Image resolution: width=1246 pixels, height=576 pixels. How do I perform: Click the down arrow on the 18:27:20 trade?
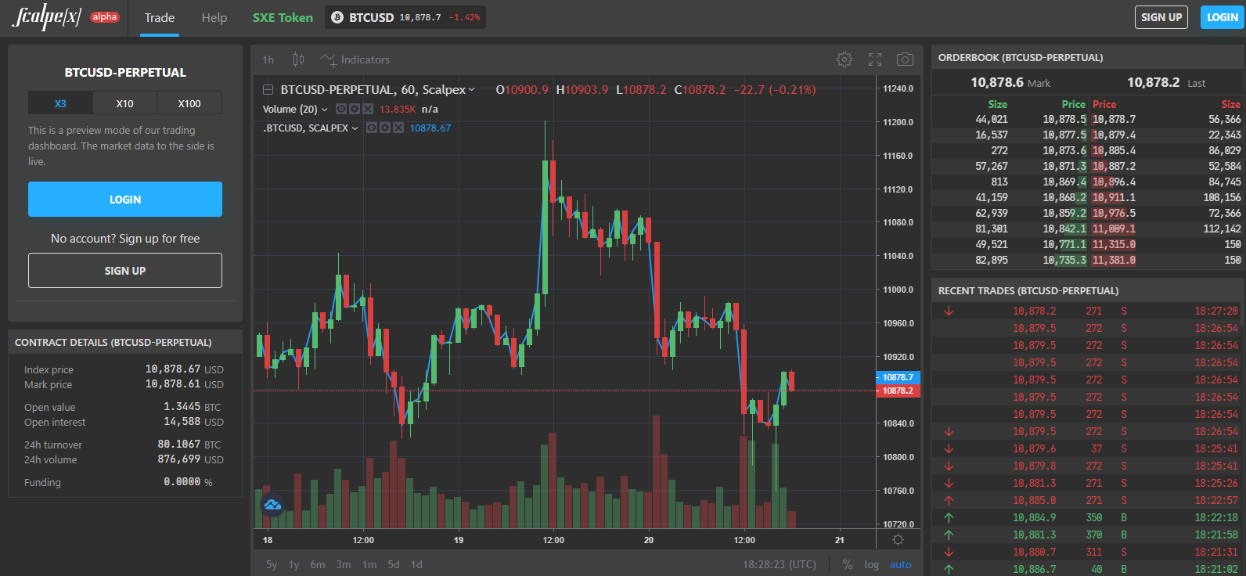point(949,311)
